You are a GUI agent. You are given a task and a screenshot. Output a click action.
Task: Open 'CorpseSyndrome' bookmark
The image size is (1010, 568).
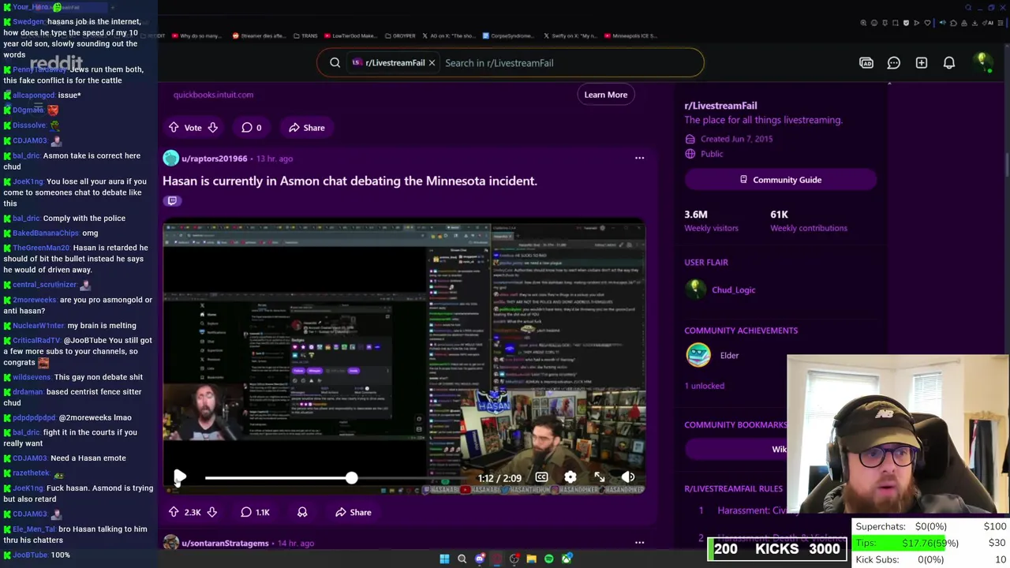pyautogui.click(x=507, y=35)
